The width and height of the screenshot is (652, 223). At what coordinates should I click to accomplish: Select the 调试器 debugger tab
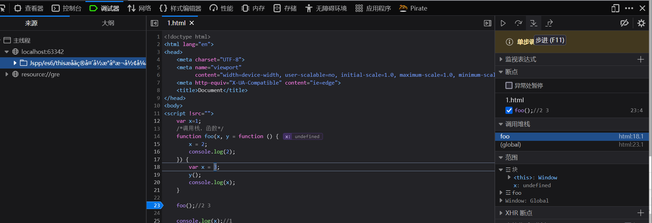pos(104,8)
